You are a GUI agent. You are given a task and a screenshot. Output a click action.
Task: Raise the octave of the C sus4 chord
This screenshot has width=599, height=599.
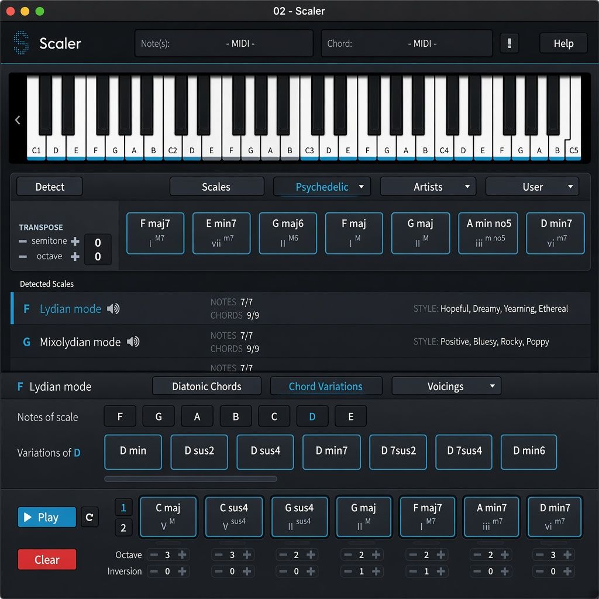coord(247,555)
